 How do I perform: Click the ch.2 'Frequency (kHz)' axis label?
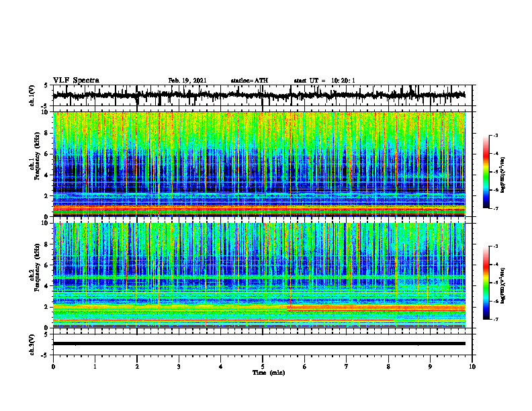click(37, 267)
